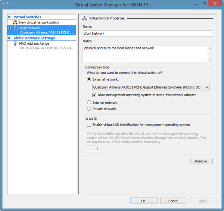Click the Cancel button
This screenshot has width=224, height=211.
click(174, 201)
